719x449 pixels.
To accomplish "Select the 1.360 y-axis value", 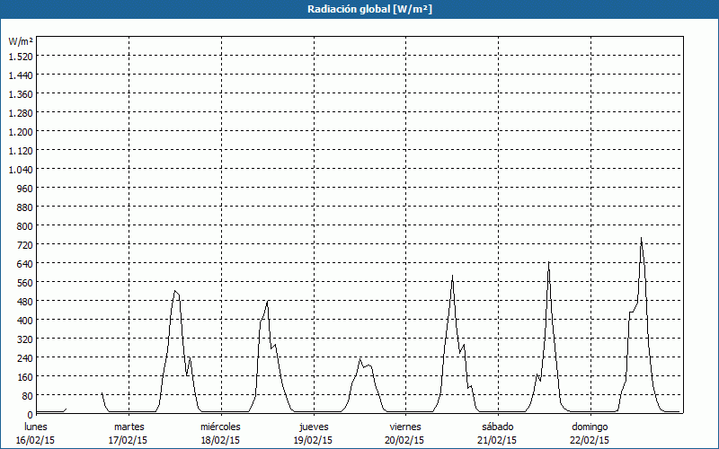I will tap(21, 94).
